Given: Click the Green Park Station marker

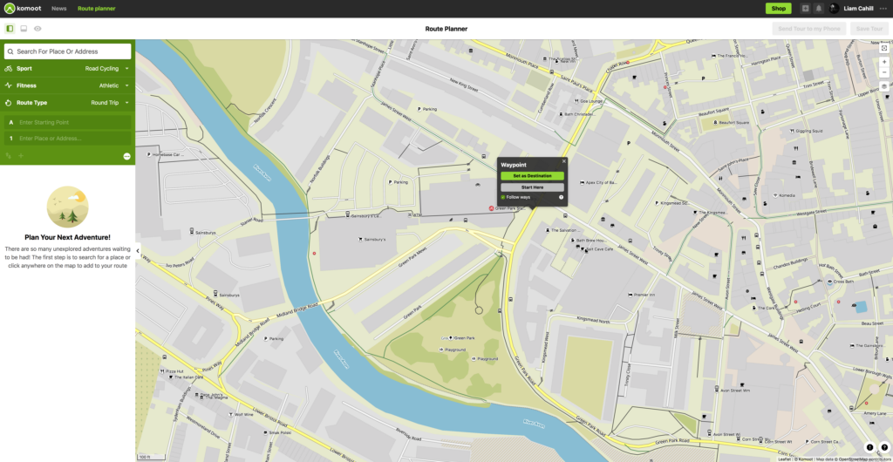Looking at the screenshot, I should (x=492, y=209).
